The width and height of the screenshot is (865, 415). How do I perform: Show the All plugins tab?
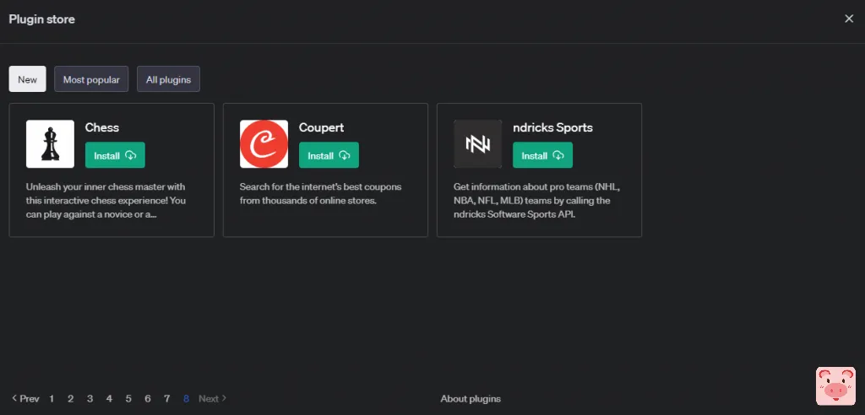(x=168, y=79)
